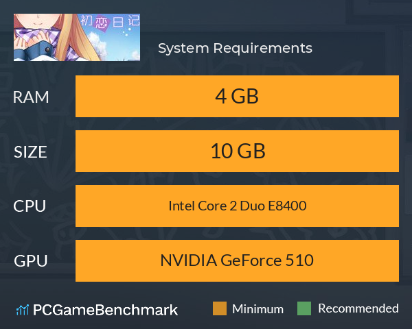Click the Minimum legend label
The image size is (412, 329).
click(x=257, y=309)
